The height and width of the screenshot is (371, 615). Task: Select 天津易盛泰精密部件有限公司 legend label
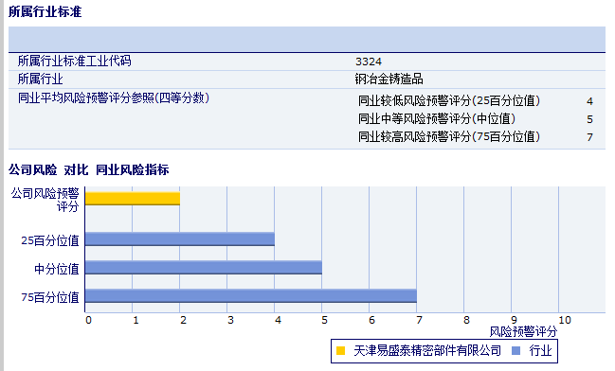tap(427, 350)
